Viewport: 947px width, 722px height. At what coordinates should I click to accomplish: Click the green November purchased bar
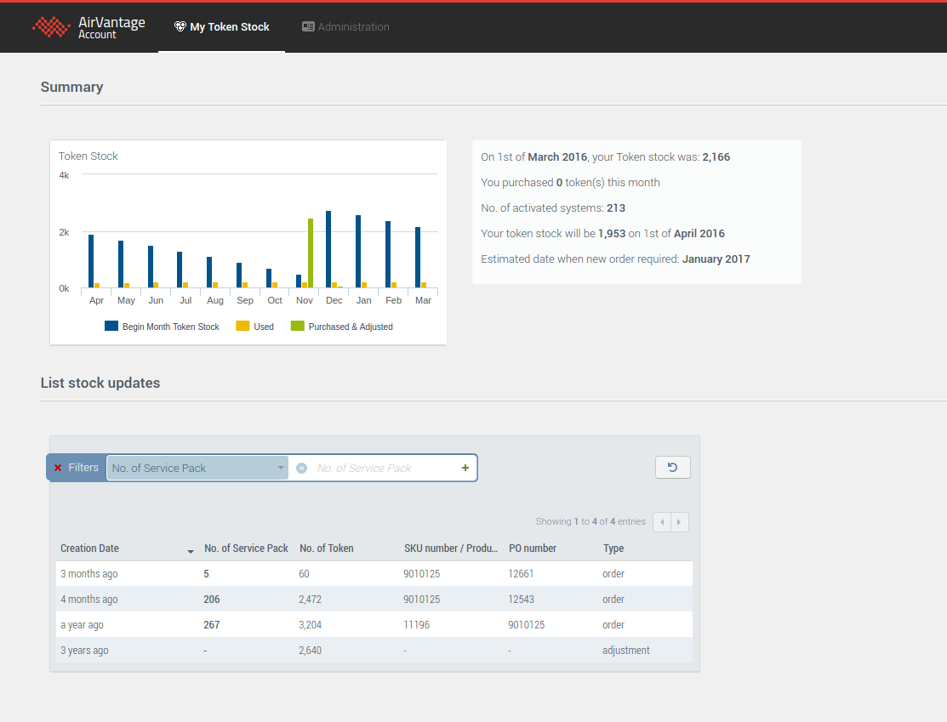coord(311,253)
